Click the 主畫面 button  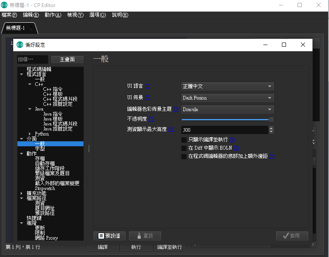(67, 59)
